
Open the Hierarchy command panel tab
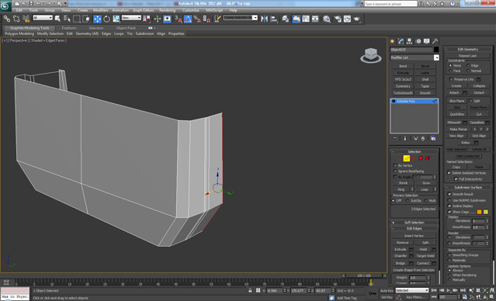[x=409, y=41]
